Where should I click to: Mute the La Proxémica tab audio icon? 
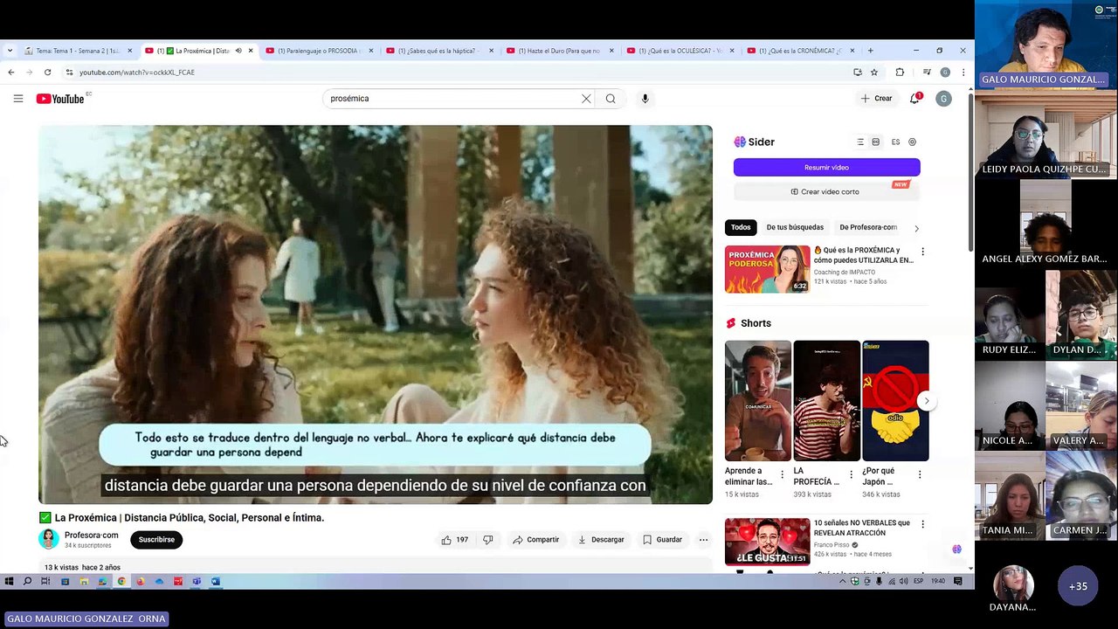click(x=238, y=51)
